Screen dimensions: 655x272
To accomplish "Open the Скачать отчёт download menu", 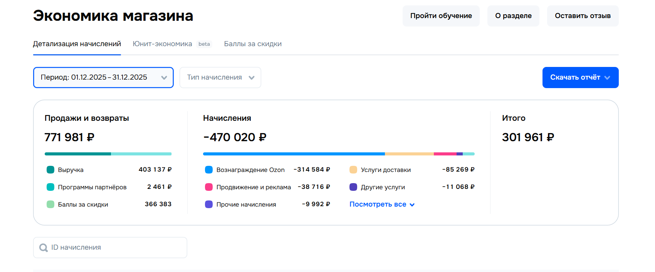I will 580,77.
